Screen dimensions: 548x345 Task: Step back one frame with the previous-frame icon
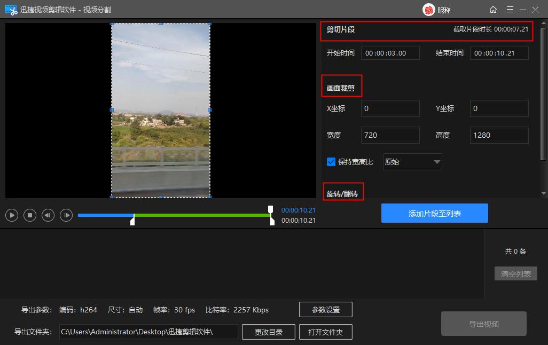coord(48,215)
